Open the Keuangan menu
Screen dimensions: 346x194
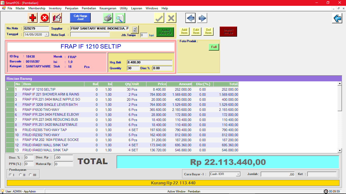108,8
